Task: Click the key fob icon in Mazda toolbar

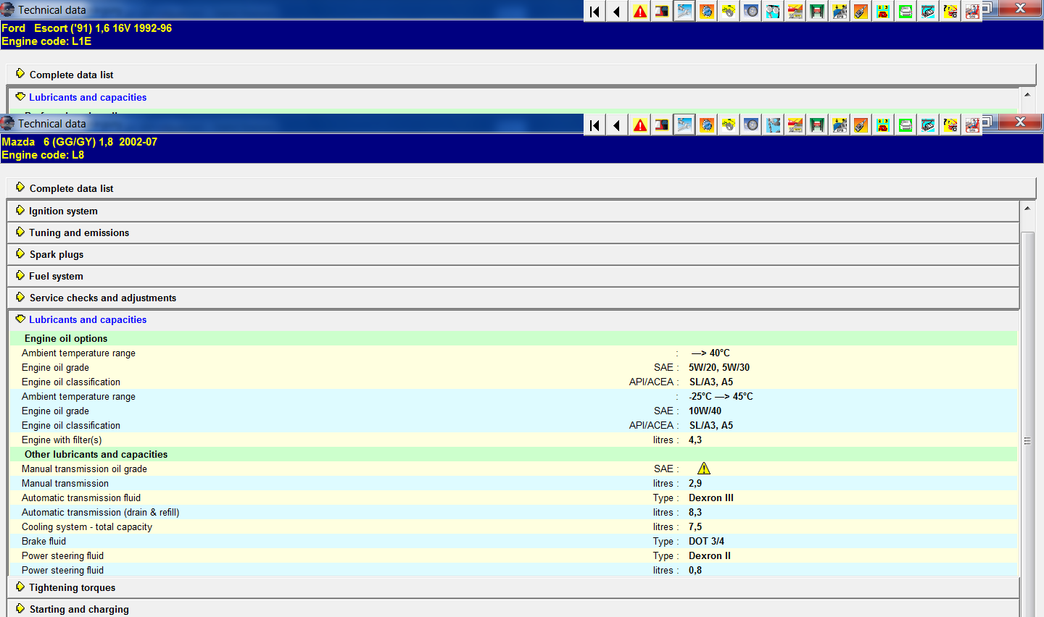Action: pyautogui.click(x=861, y=125)
